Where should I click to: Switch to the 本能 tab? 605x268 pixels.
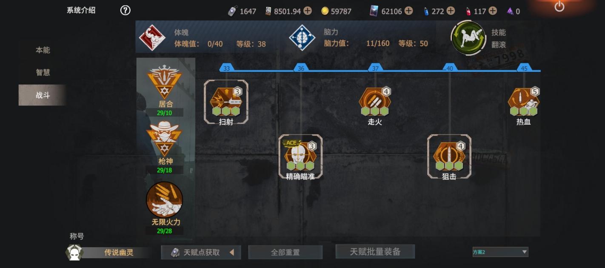tap(43, 50)
